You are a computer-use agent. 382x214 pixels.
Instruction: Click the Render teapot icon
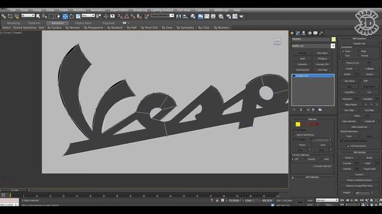click(241, 16)
